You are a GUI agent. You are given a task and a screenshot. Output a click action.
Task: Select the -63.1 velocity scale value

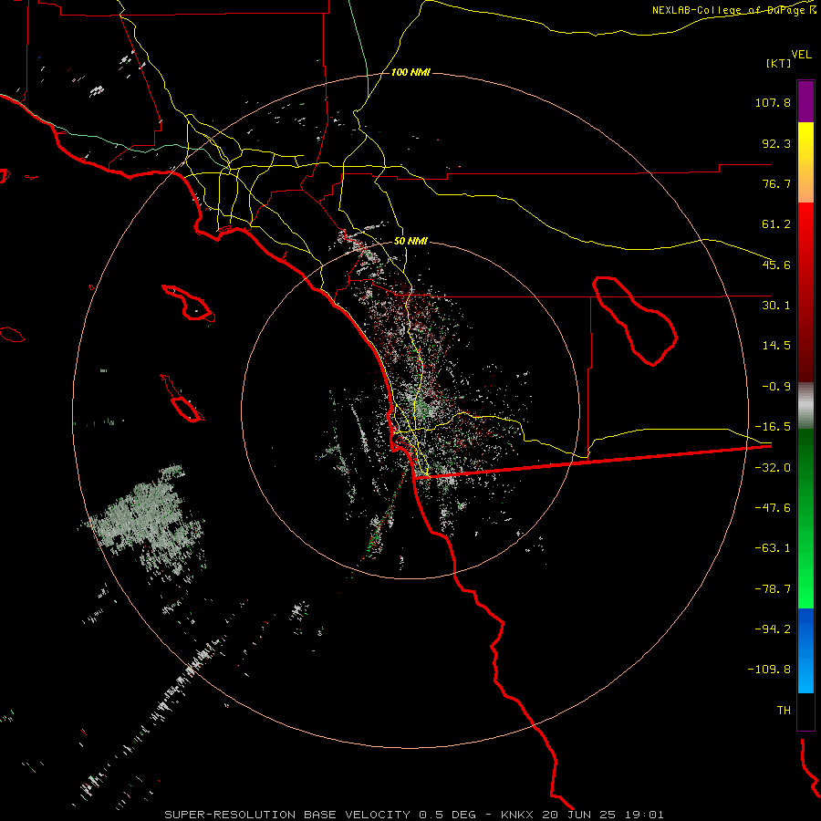tap(773, 548)
